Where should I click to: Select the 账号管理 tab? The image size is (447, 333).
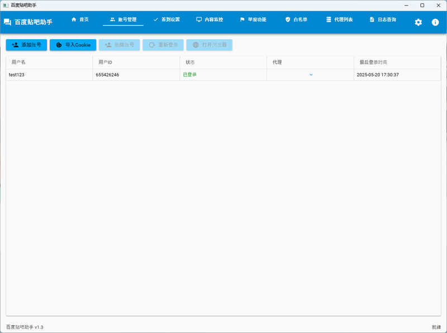123,20
